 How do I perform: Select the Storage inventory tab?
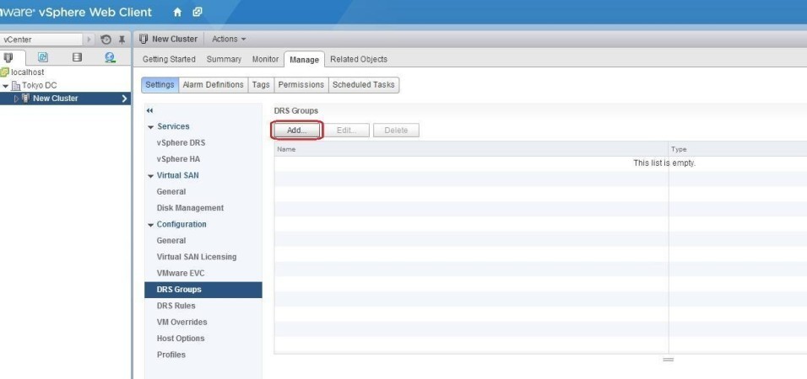pos(77,57)
